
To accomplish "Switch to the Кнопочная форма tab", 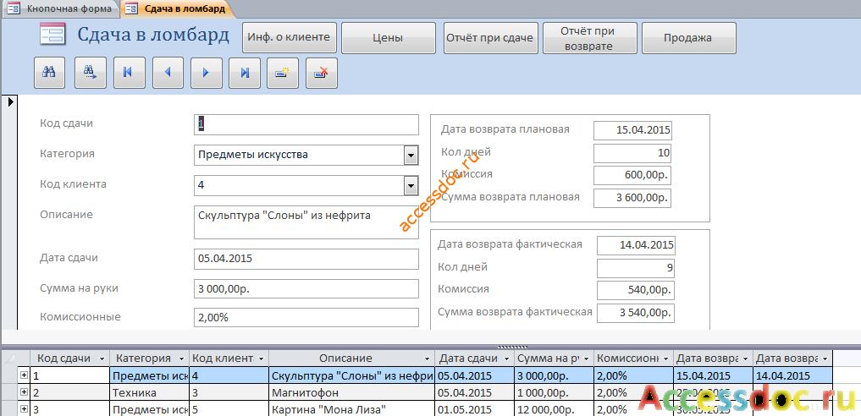I will point(60,8).
